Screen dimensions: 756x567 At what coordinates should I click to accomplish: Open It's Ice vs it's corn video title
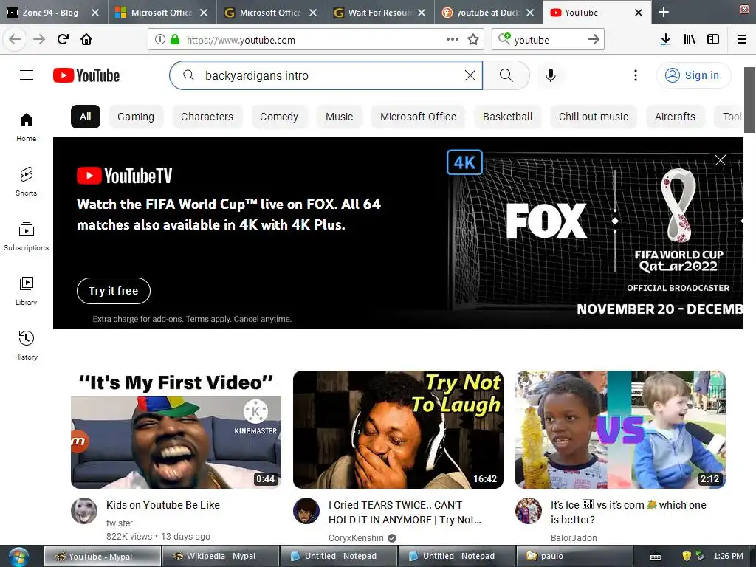pyautogui.click(x=628, y=512)
